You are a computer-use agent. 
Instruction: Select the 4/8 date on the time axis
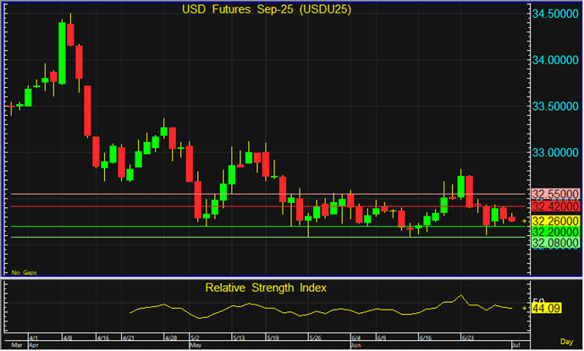pos(68,337)
